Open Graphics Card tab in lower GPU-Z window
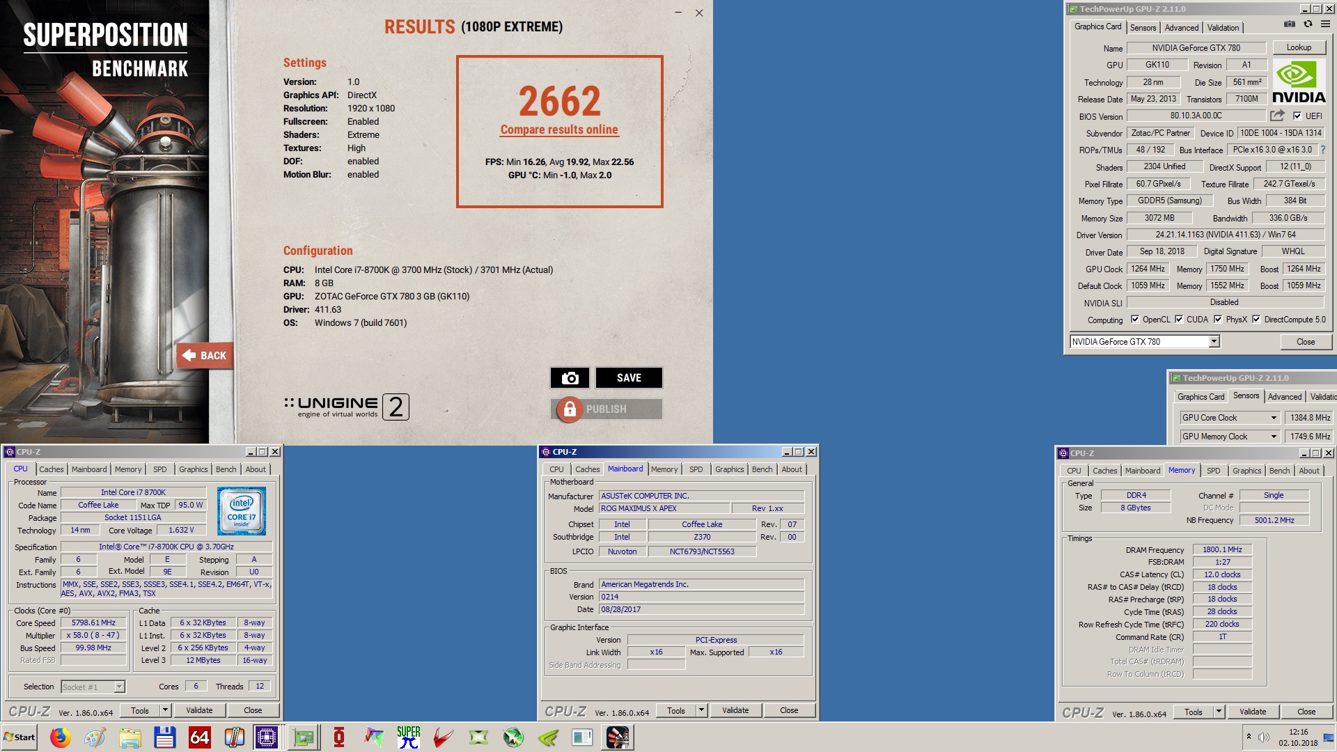 point(1201,397)
